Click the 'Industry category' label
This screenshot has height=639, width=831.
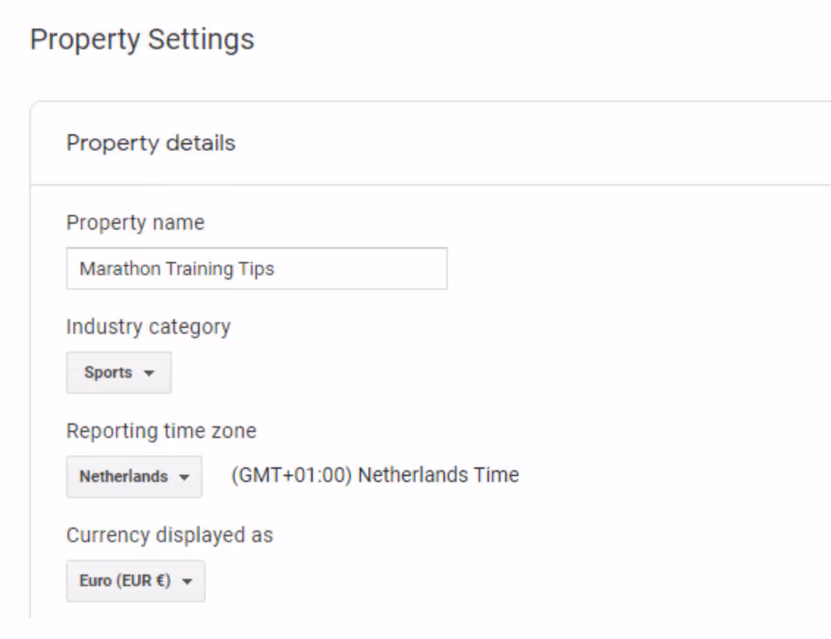click(x=148, y=327)
